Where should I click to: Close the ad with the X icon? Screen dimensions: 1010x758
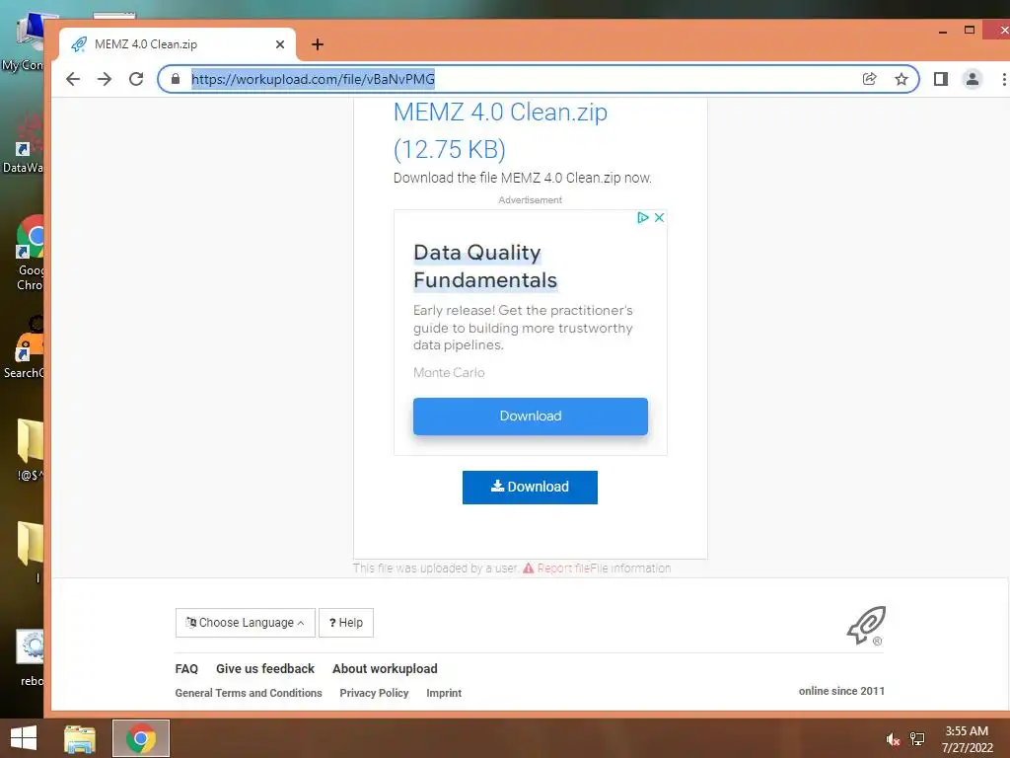tap(659, 217)
